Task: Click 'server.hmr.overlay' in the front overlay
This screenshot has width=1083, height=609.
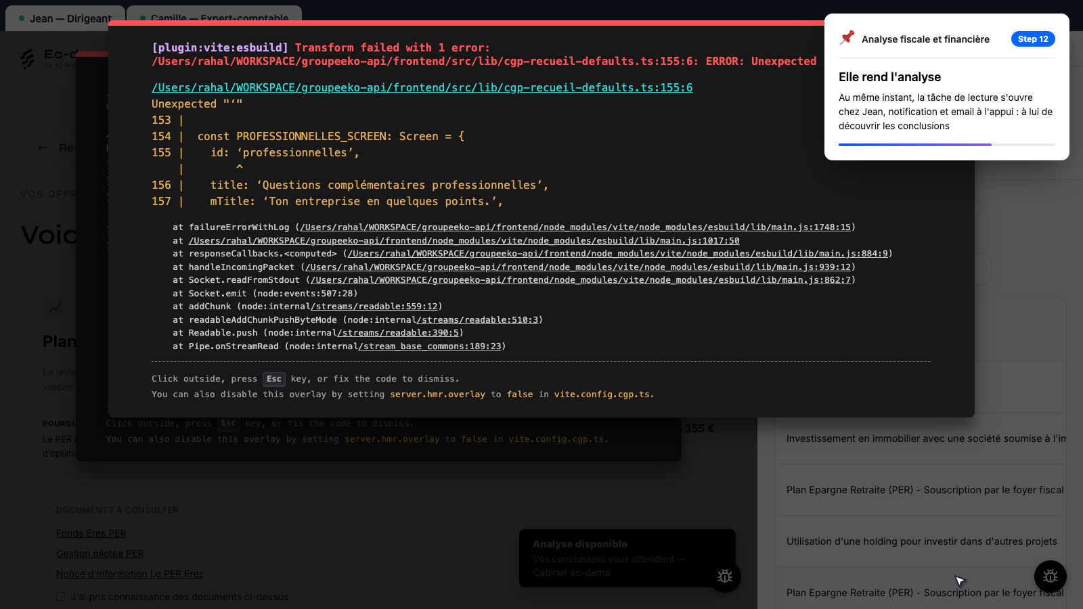Action: (x=437, y=394)
